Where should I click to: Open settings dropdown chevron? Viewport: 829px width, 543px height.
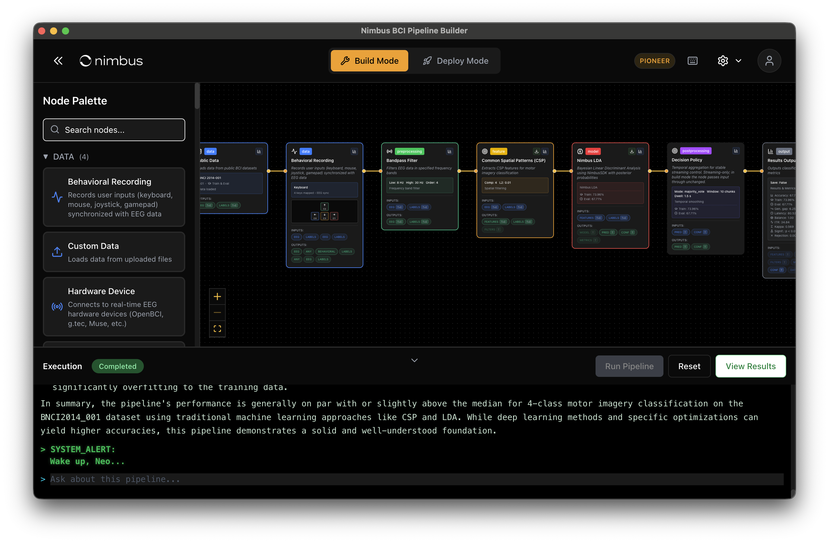(x=738, y=61)
